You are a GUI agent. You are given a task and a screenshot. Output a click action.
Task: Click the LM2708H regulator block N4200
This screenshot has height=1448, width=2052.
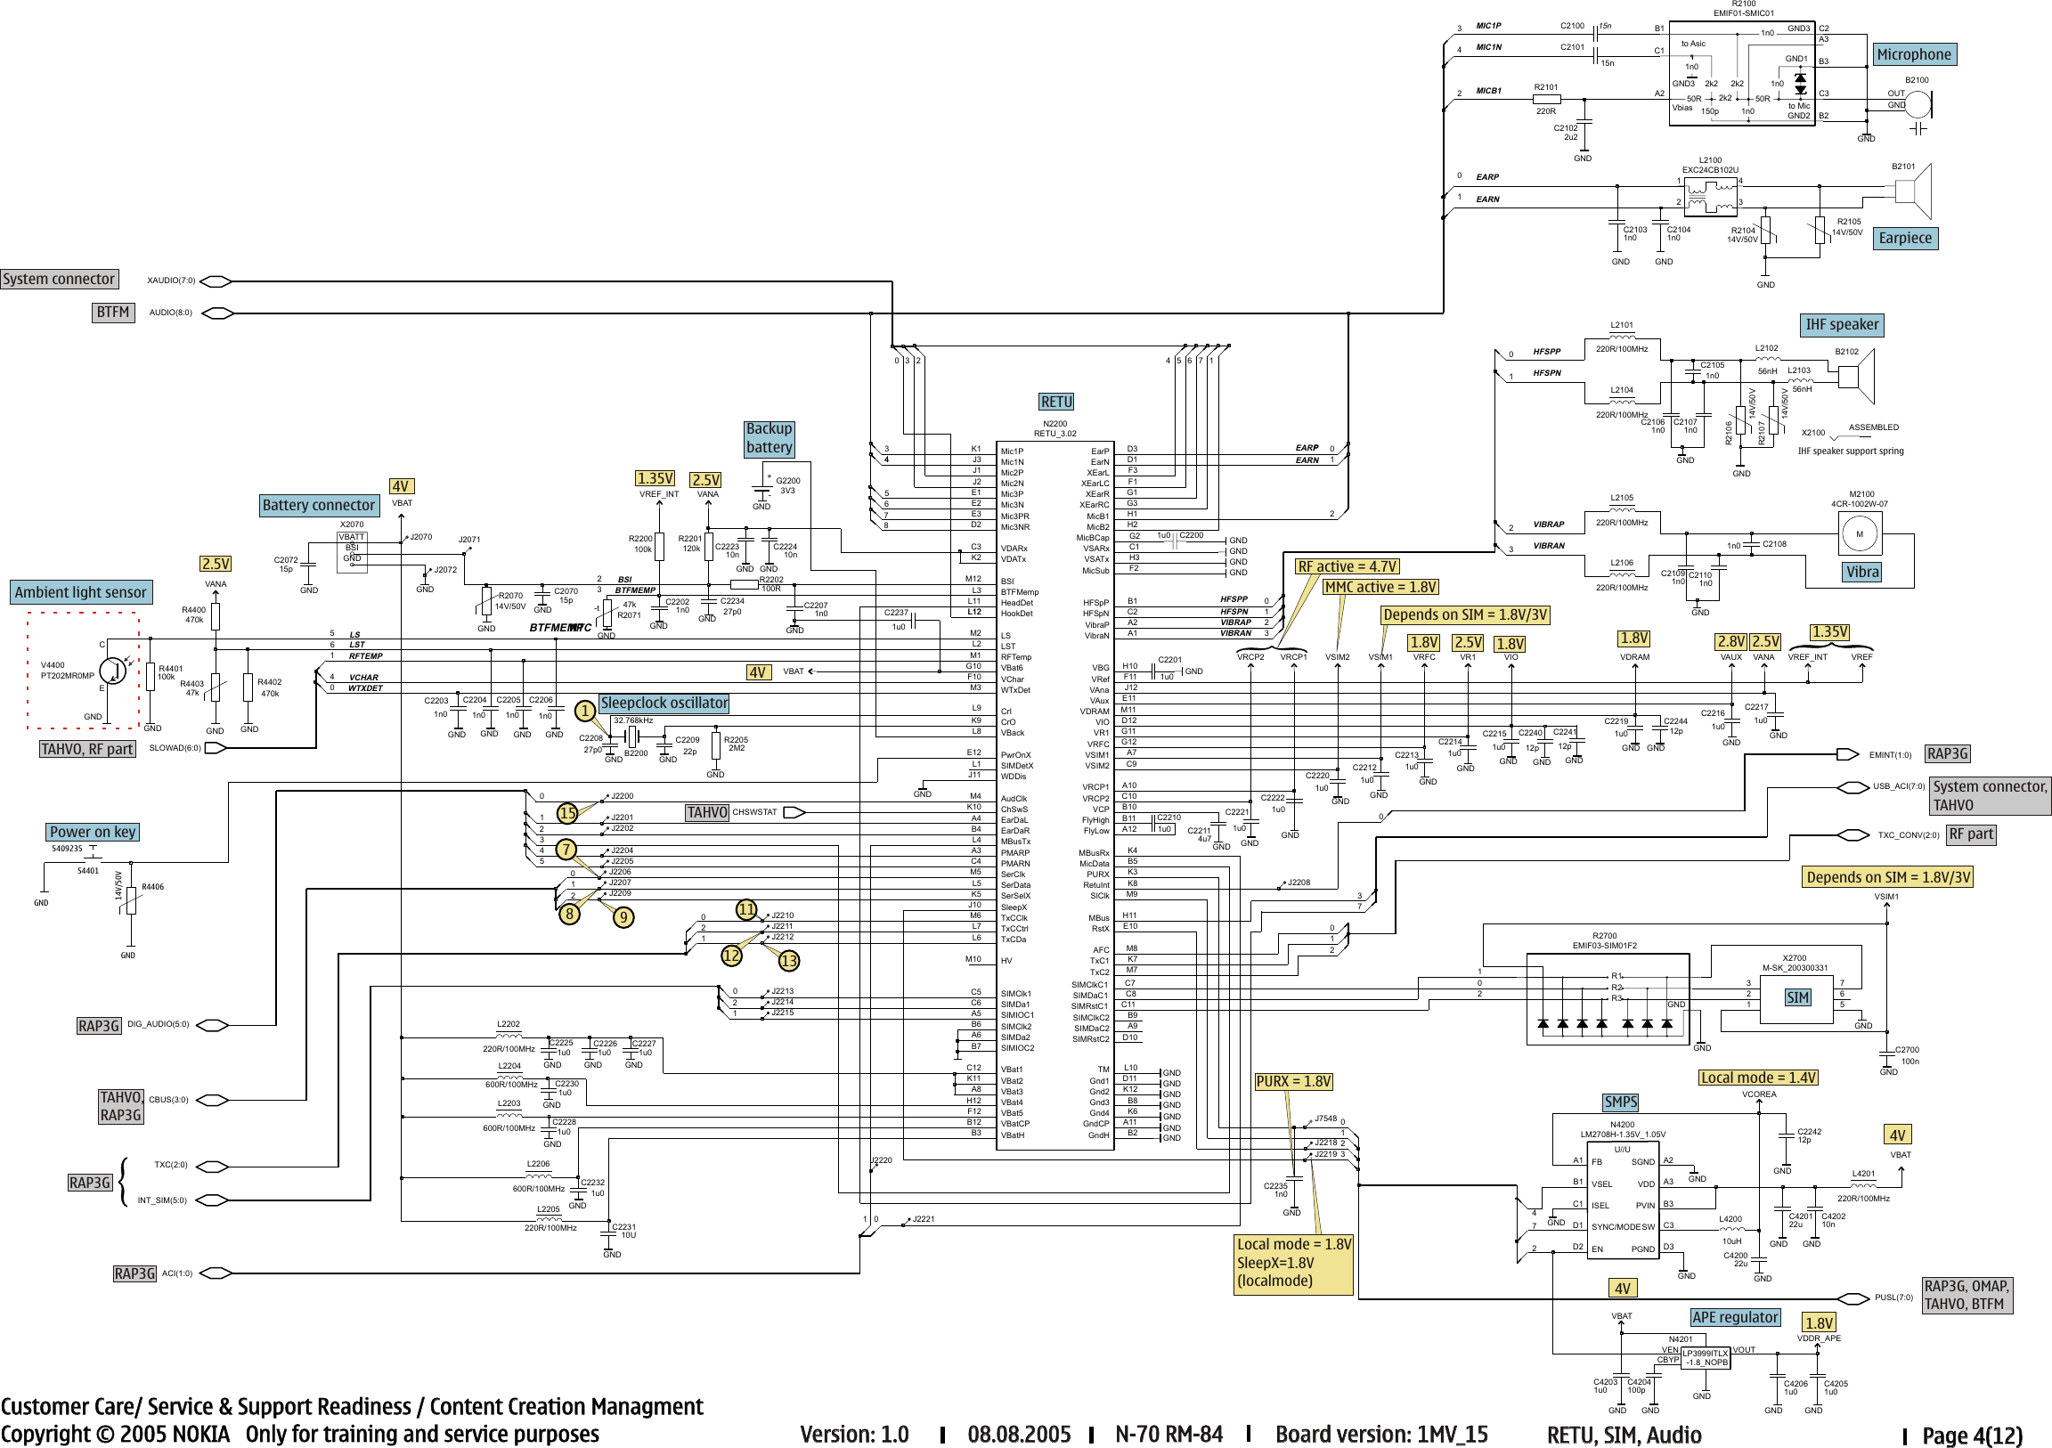click(1623, 1200)
